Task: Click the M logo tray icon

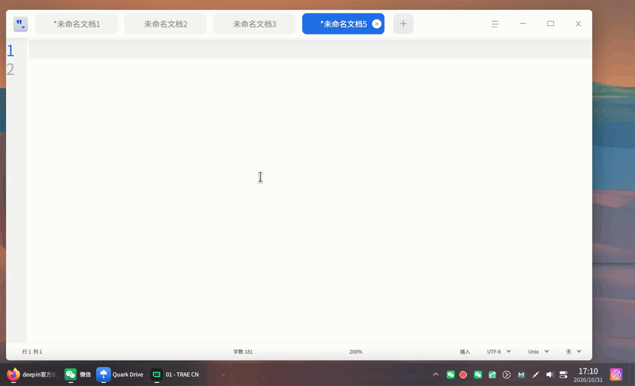Action: [521, 375]
